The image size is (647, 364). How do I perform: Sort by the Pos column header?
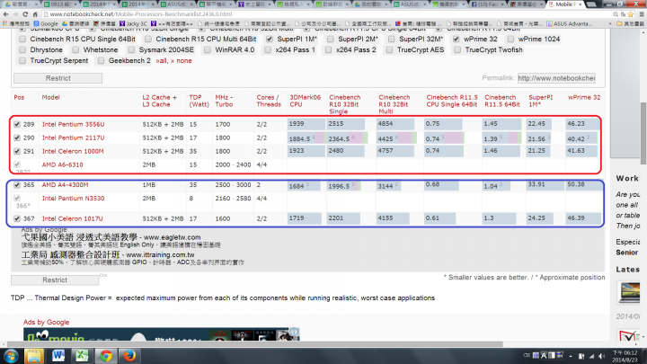tap(19, 97)
